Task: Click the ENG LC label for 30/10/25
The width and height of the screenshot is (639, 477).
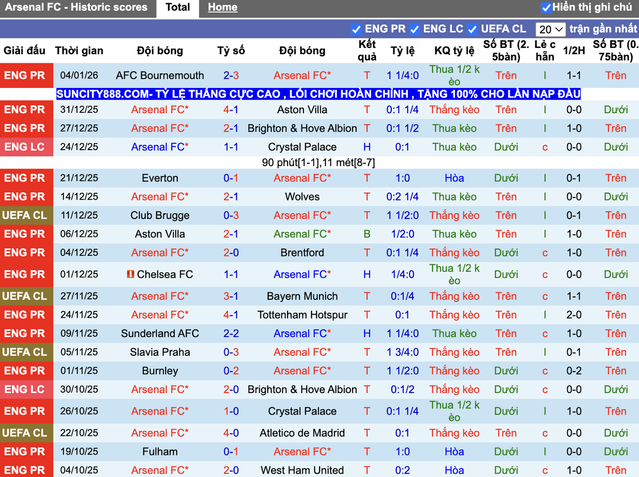Action: tap(24, 390)
